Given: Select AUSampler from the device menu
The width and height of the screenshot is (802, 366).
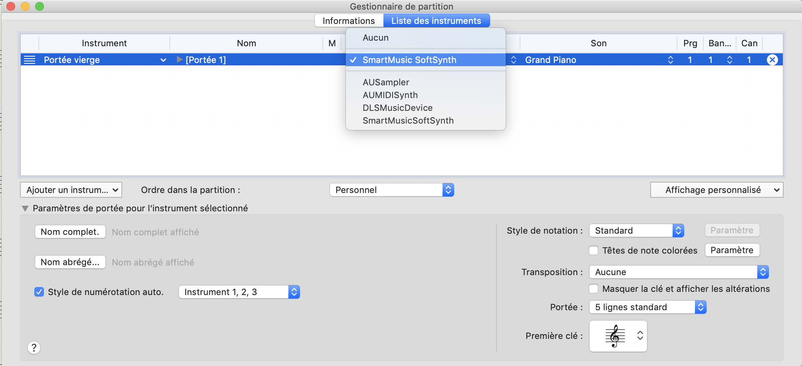Looking at the screenshot, I should pos(386,82).
